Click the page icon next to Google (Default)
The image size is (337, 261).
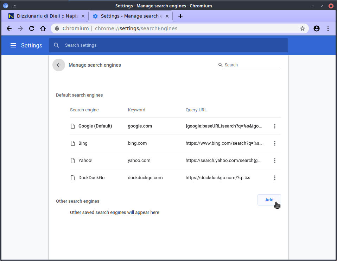coord(73,126)
